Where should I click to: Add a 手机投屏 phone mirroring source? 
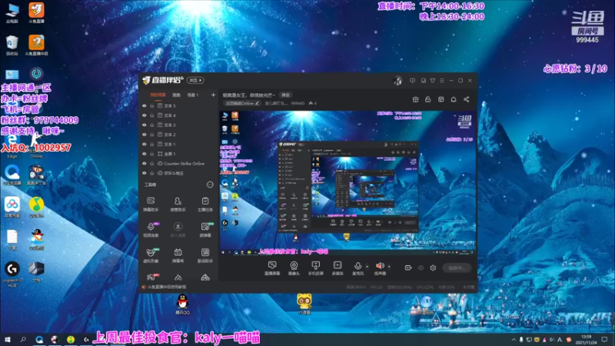coord(315,268)
